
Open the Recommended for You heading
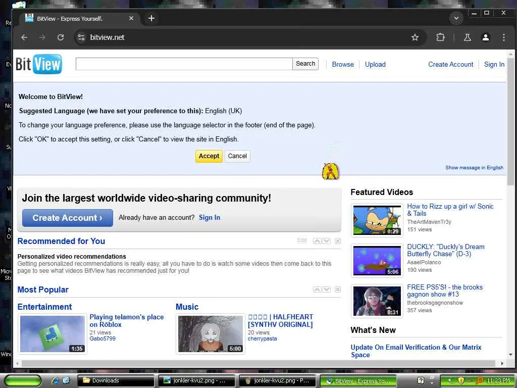(x=61, y=241)
